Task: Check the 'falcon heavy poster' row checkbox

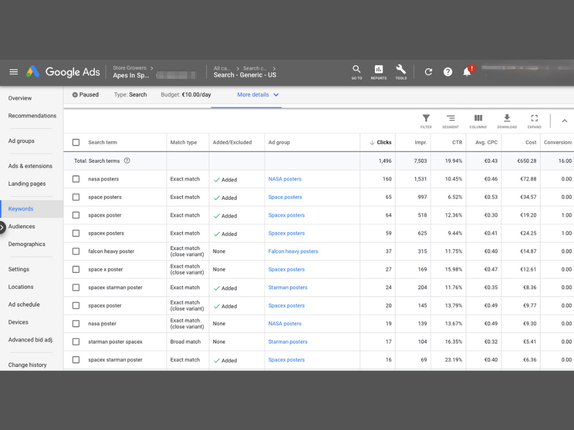Action: coord(76,251)
